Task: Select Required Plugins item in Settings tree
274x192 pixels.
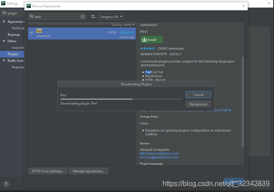Action: [18, 67]
